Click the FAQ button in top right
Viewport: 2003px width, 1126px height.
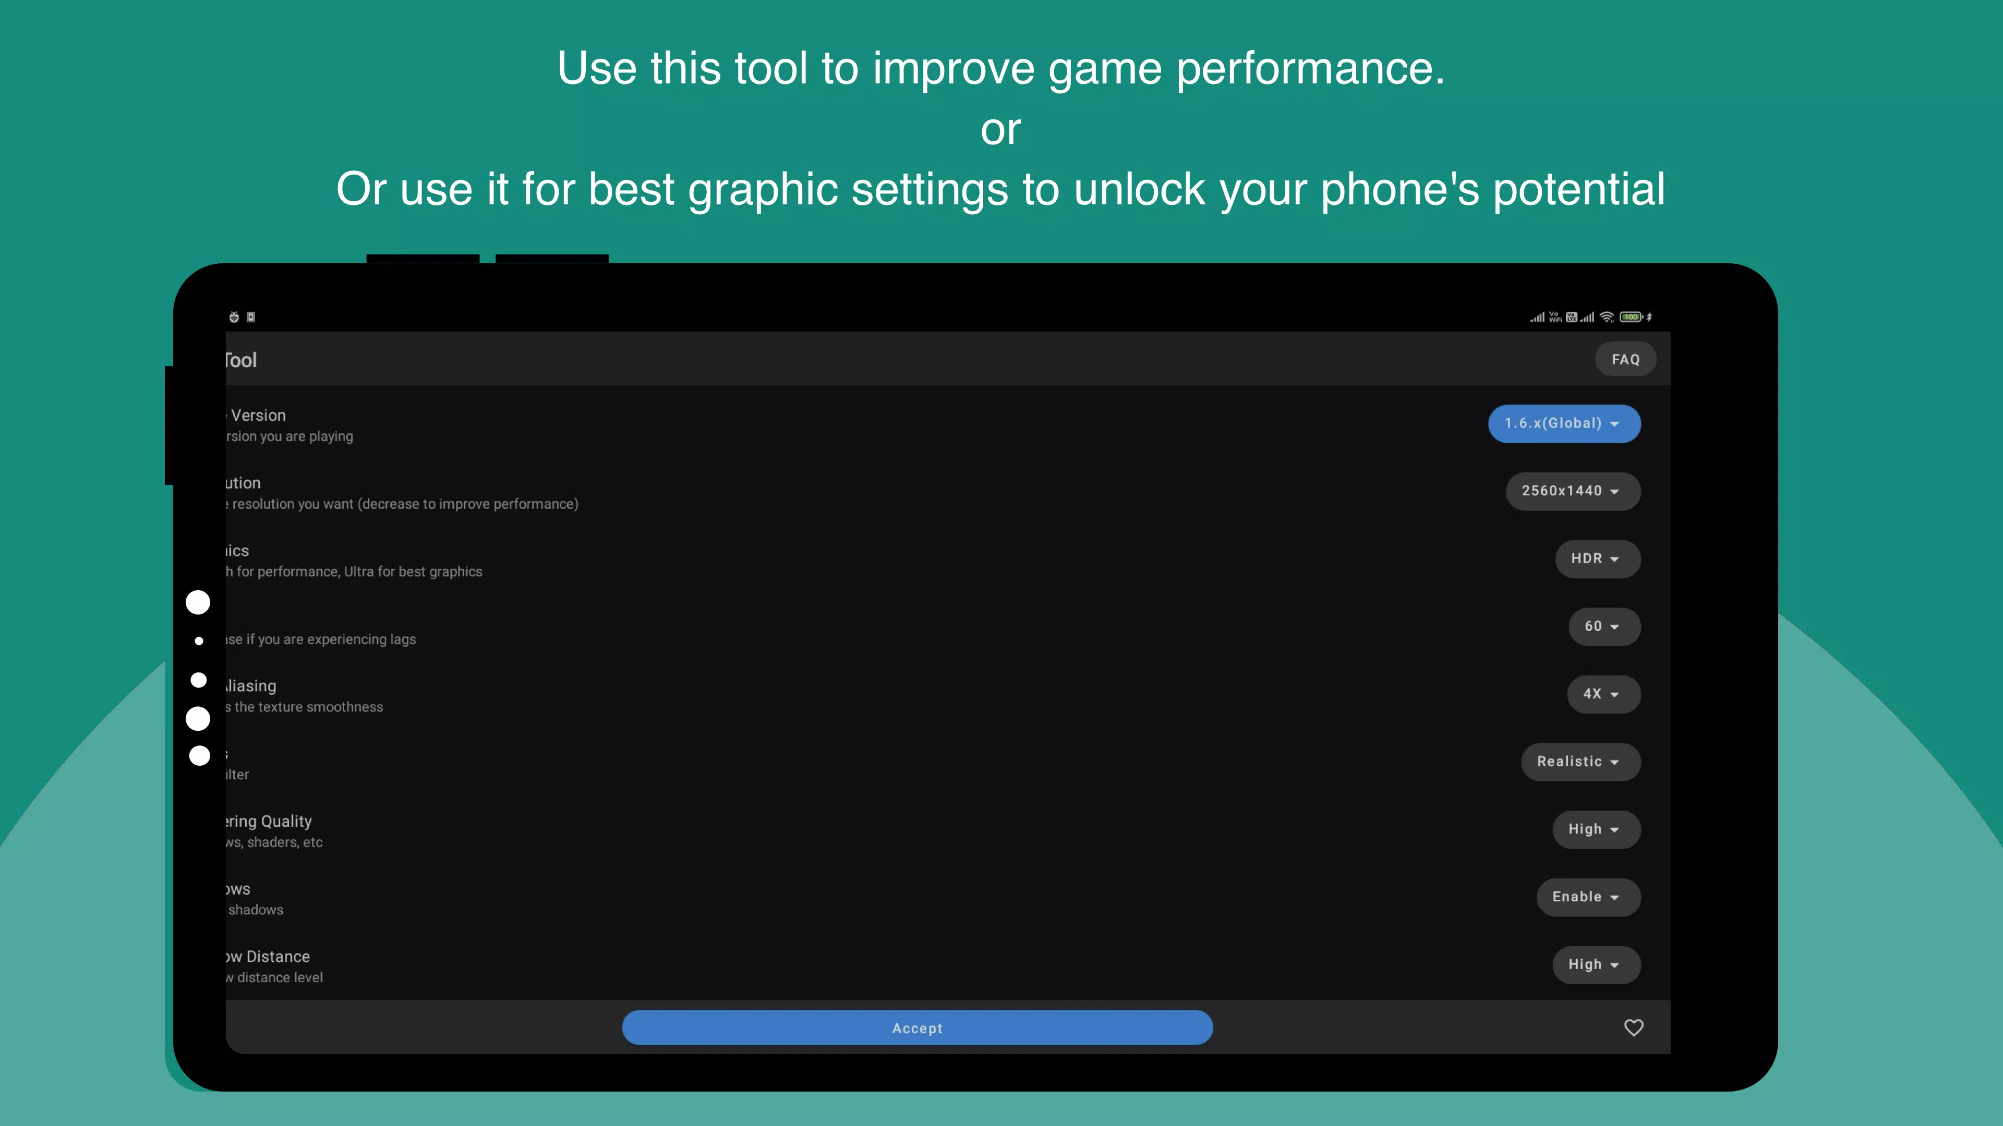point(1626,359)
